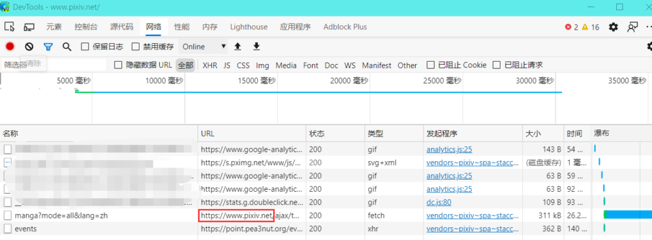Filter requests by Media

click(286, 65)
